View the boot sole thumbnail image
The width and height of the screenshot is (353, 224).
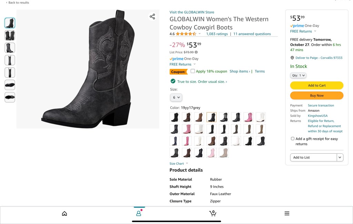tap(10, 85)
